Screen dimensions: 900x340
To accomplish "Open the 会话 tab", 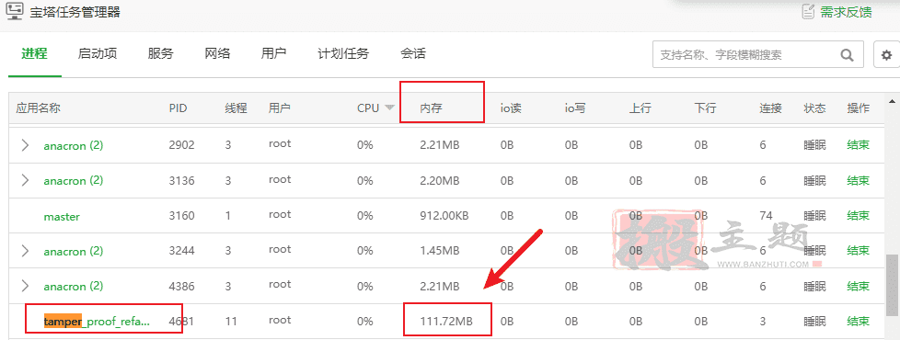I will (x=413, y=54).
